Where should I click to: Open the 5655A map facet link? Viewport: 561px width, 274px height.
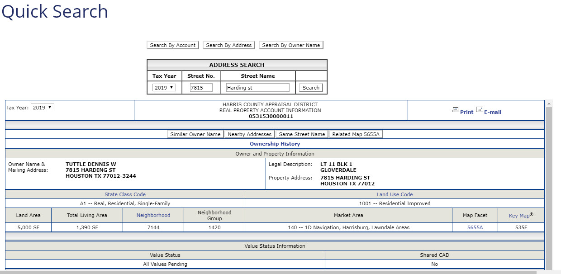pyautogui.click(x=475, y=227)
